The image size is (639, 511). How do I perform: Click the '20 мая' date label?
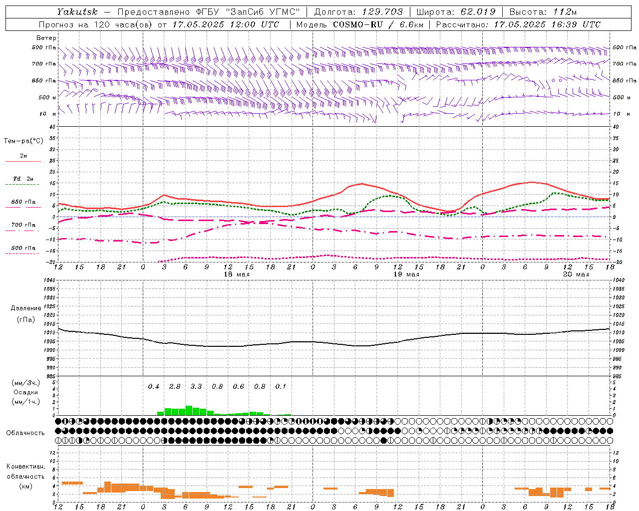[576, 274]
